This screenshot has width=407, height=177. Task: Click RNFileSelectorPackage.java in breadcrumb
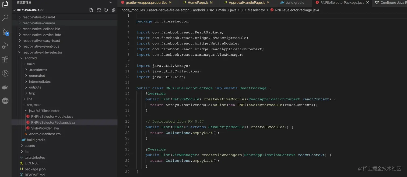297,10
